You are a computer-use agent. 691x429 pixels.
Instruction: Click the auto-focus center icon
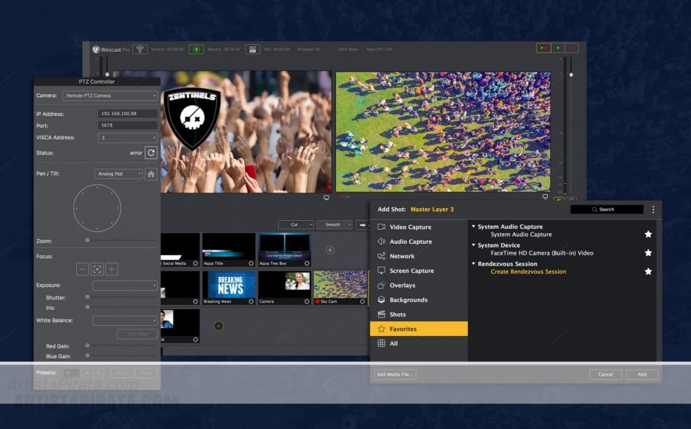tap(97, 269)
